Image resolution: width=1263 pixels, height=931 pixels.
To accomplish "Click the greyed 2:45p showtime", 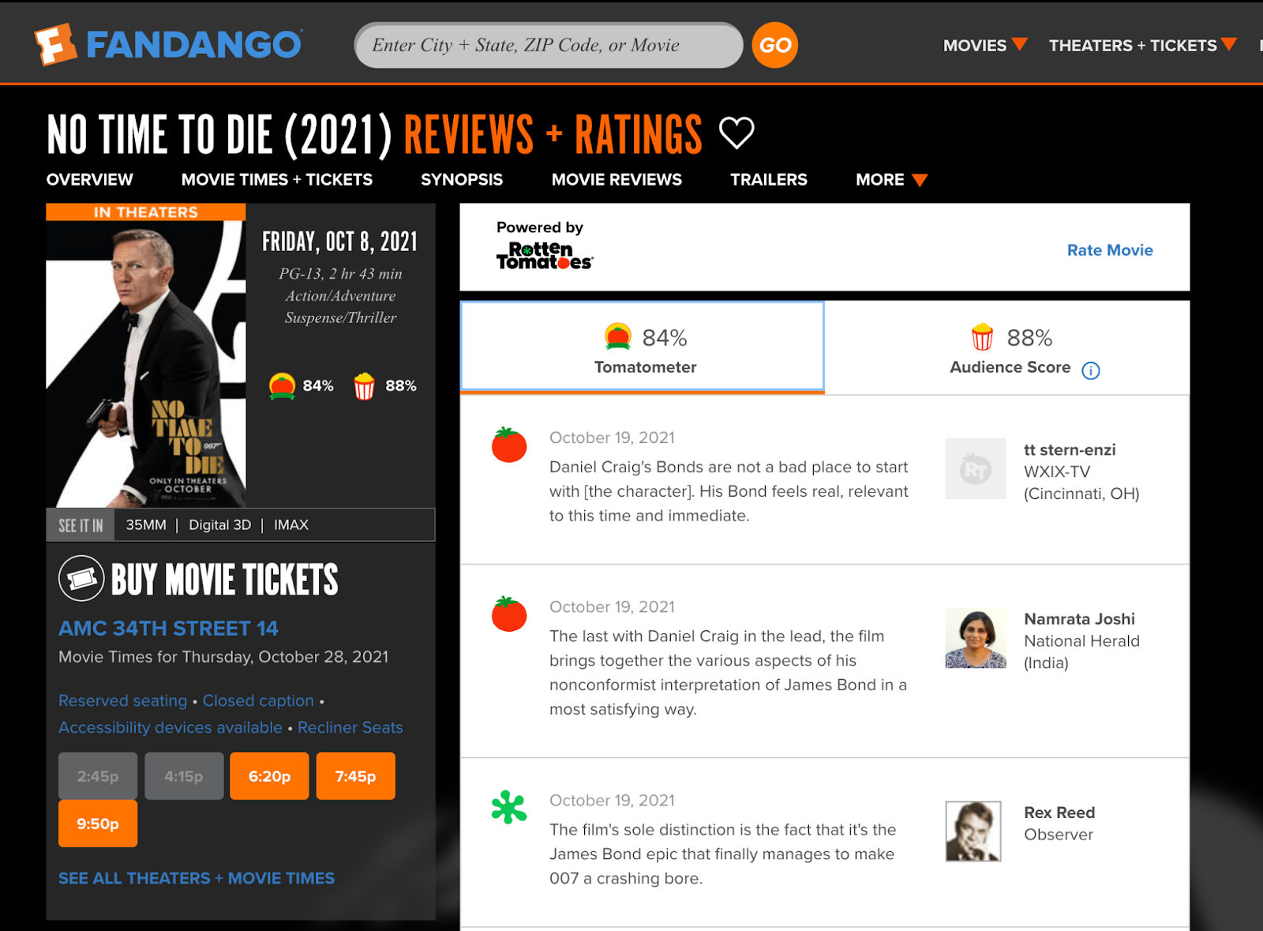I will (98, 776).
